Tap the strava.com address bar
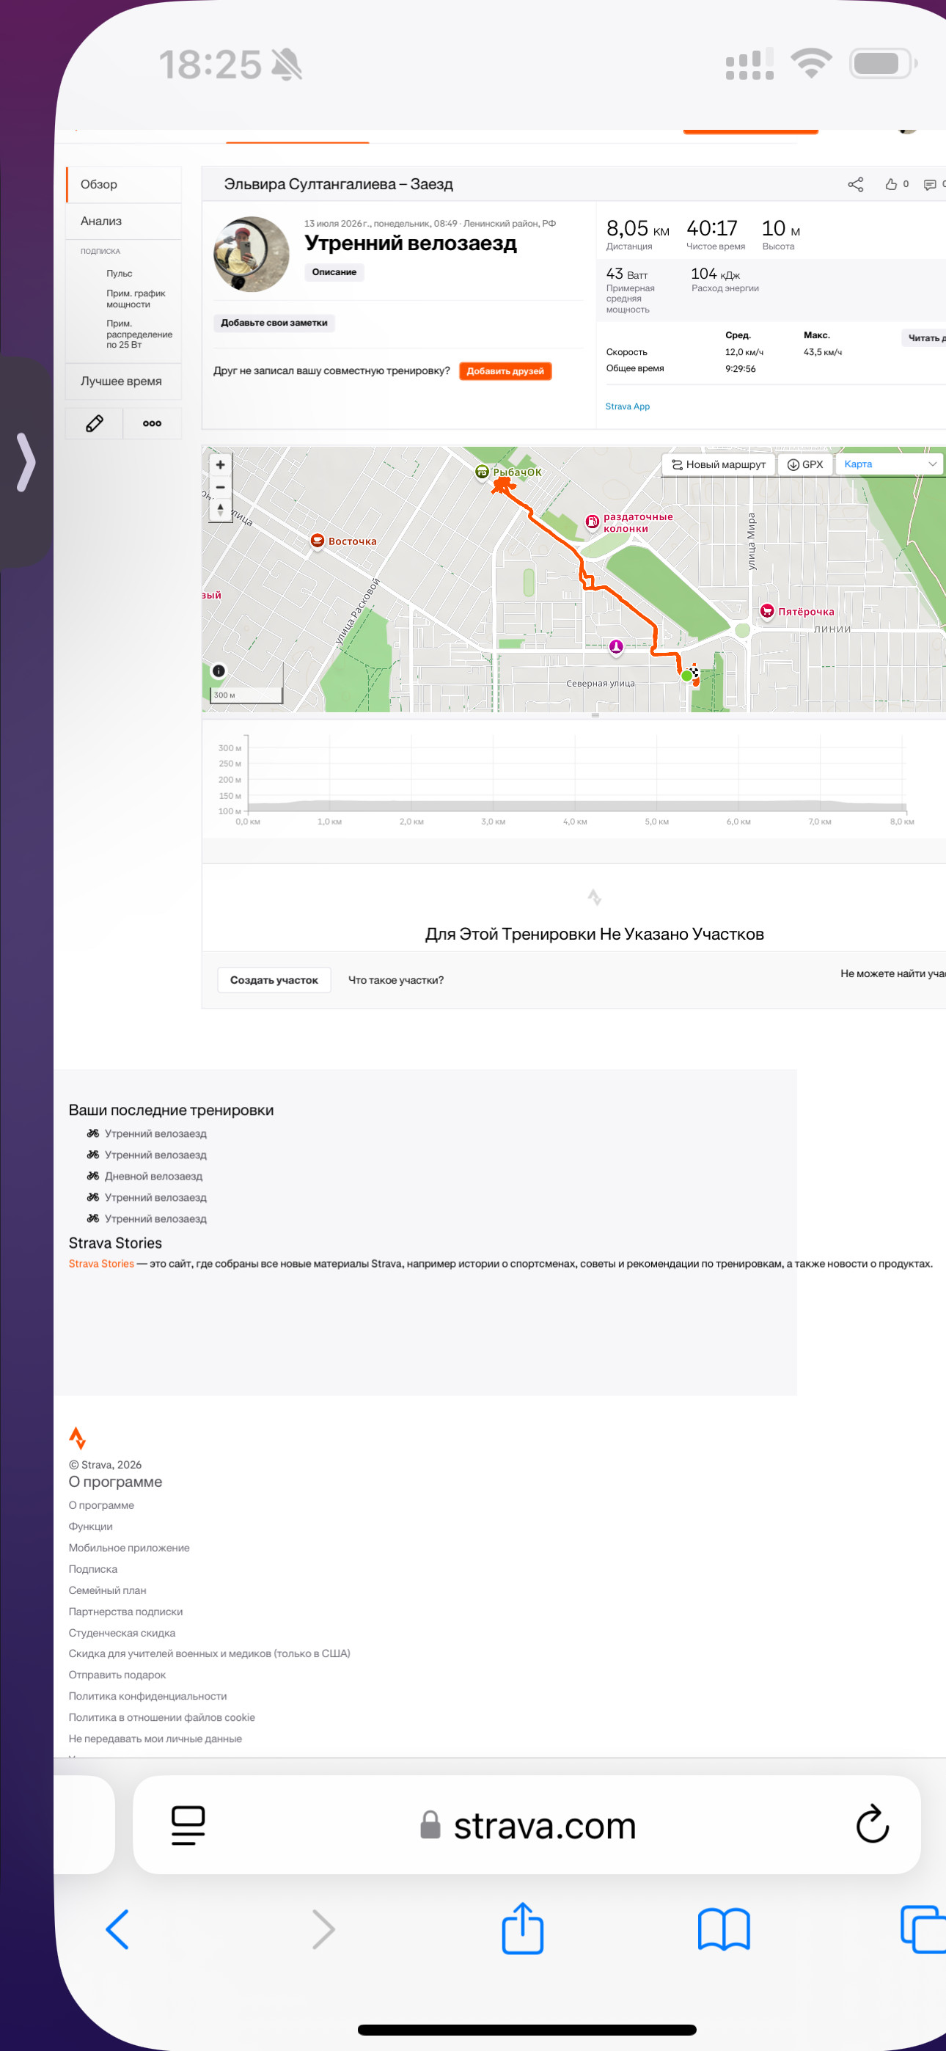The height and width of the screenshot is (2051, 946). click(x=527, y=1825)
